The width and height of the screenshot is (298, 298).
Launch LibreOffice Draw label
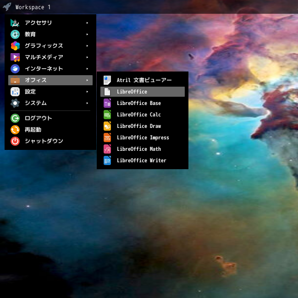[x=139, y=126]
